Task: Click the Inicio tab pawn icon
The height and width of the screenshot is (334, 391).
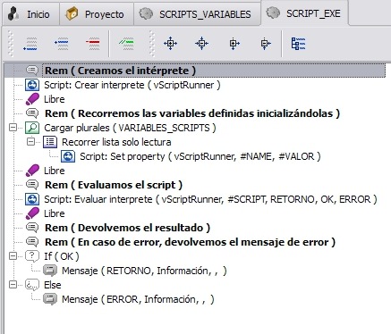Action: (13, 13)
